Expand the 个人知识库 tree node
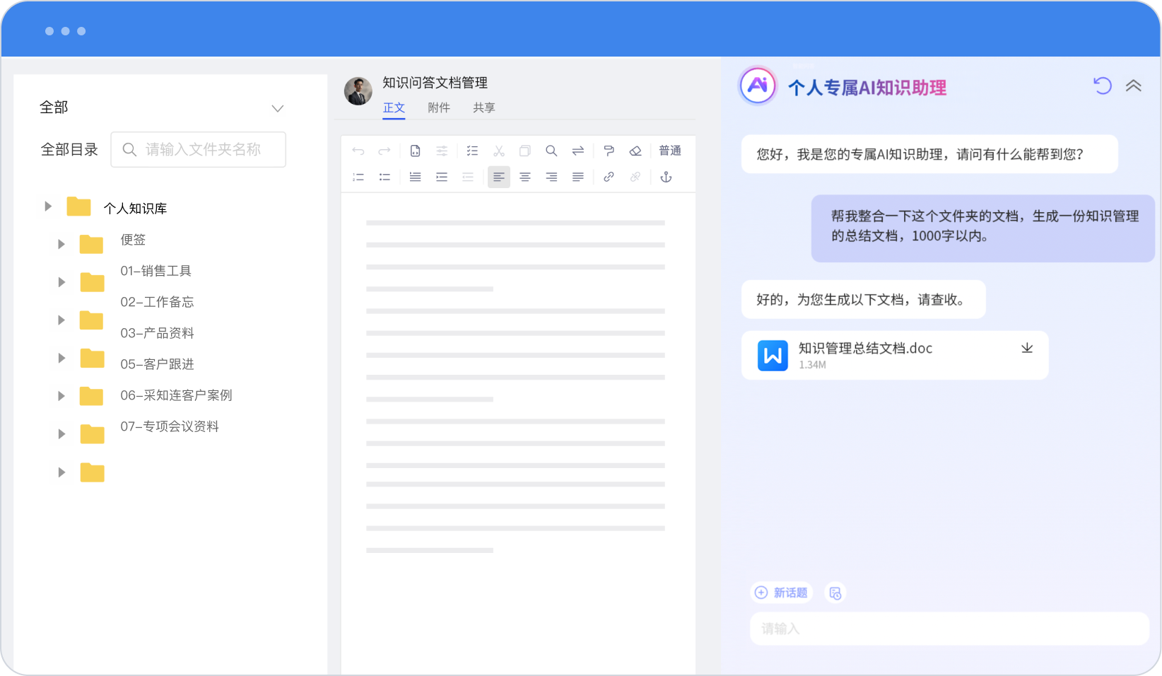Screen dimensions: 1162x676 (48, 206)
